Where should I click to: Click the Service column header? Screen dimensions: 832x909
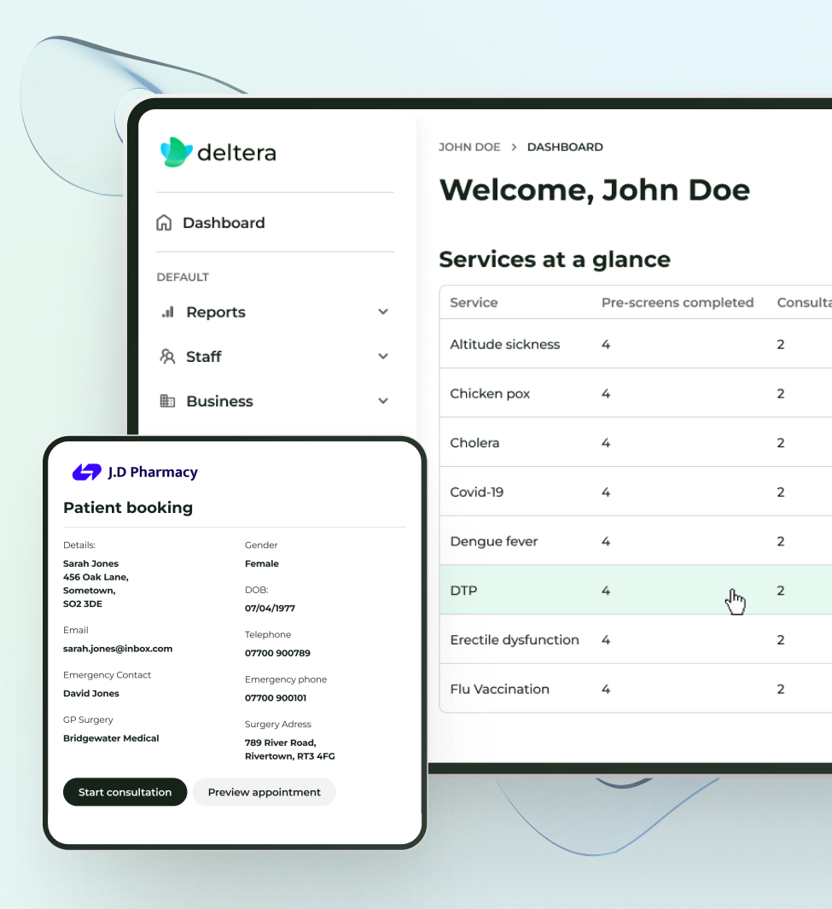474,302
